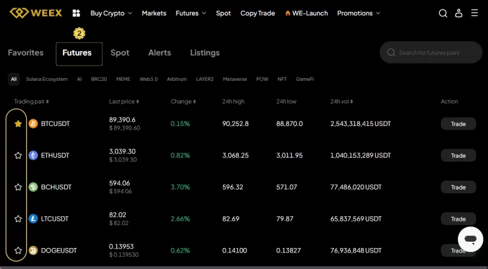Image resolution: width=488 pixels, height=269 pixels.
Task: Open Markets in top navigation
Action: (x=154, y=13)
